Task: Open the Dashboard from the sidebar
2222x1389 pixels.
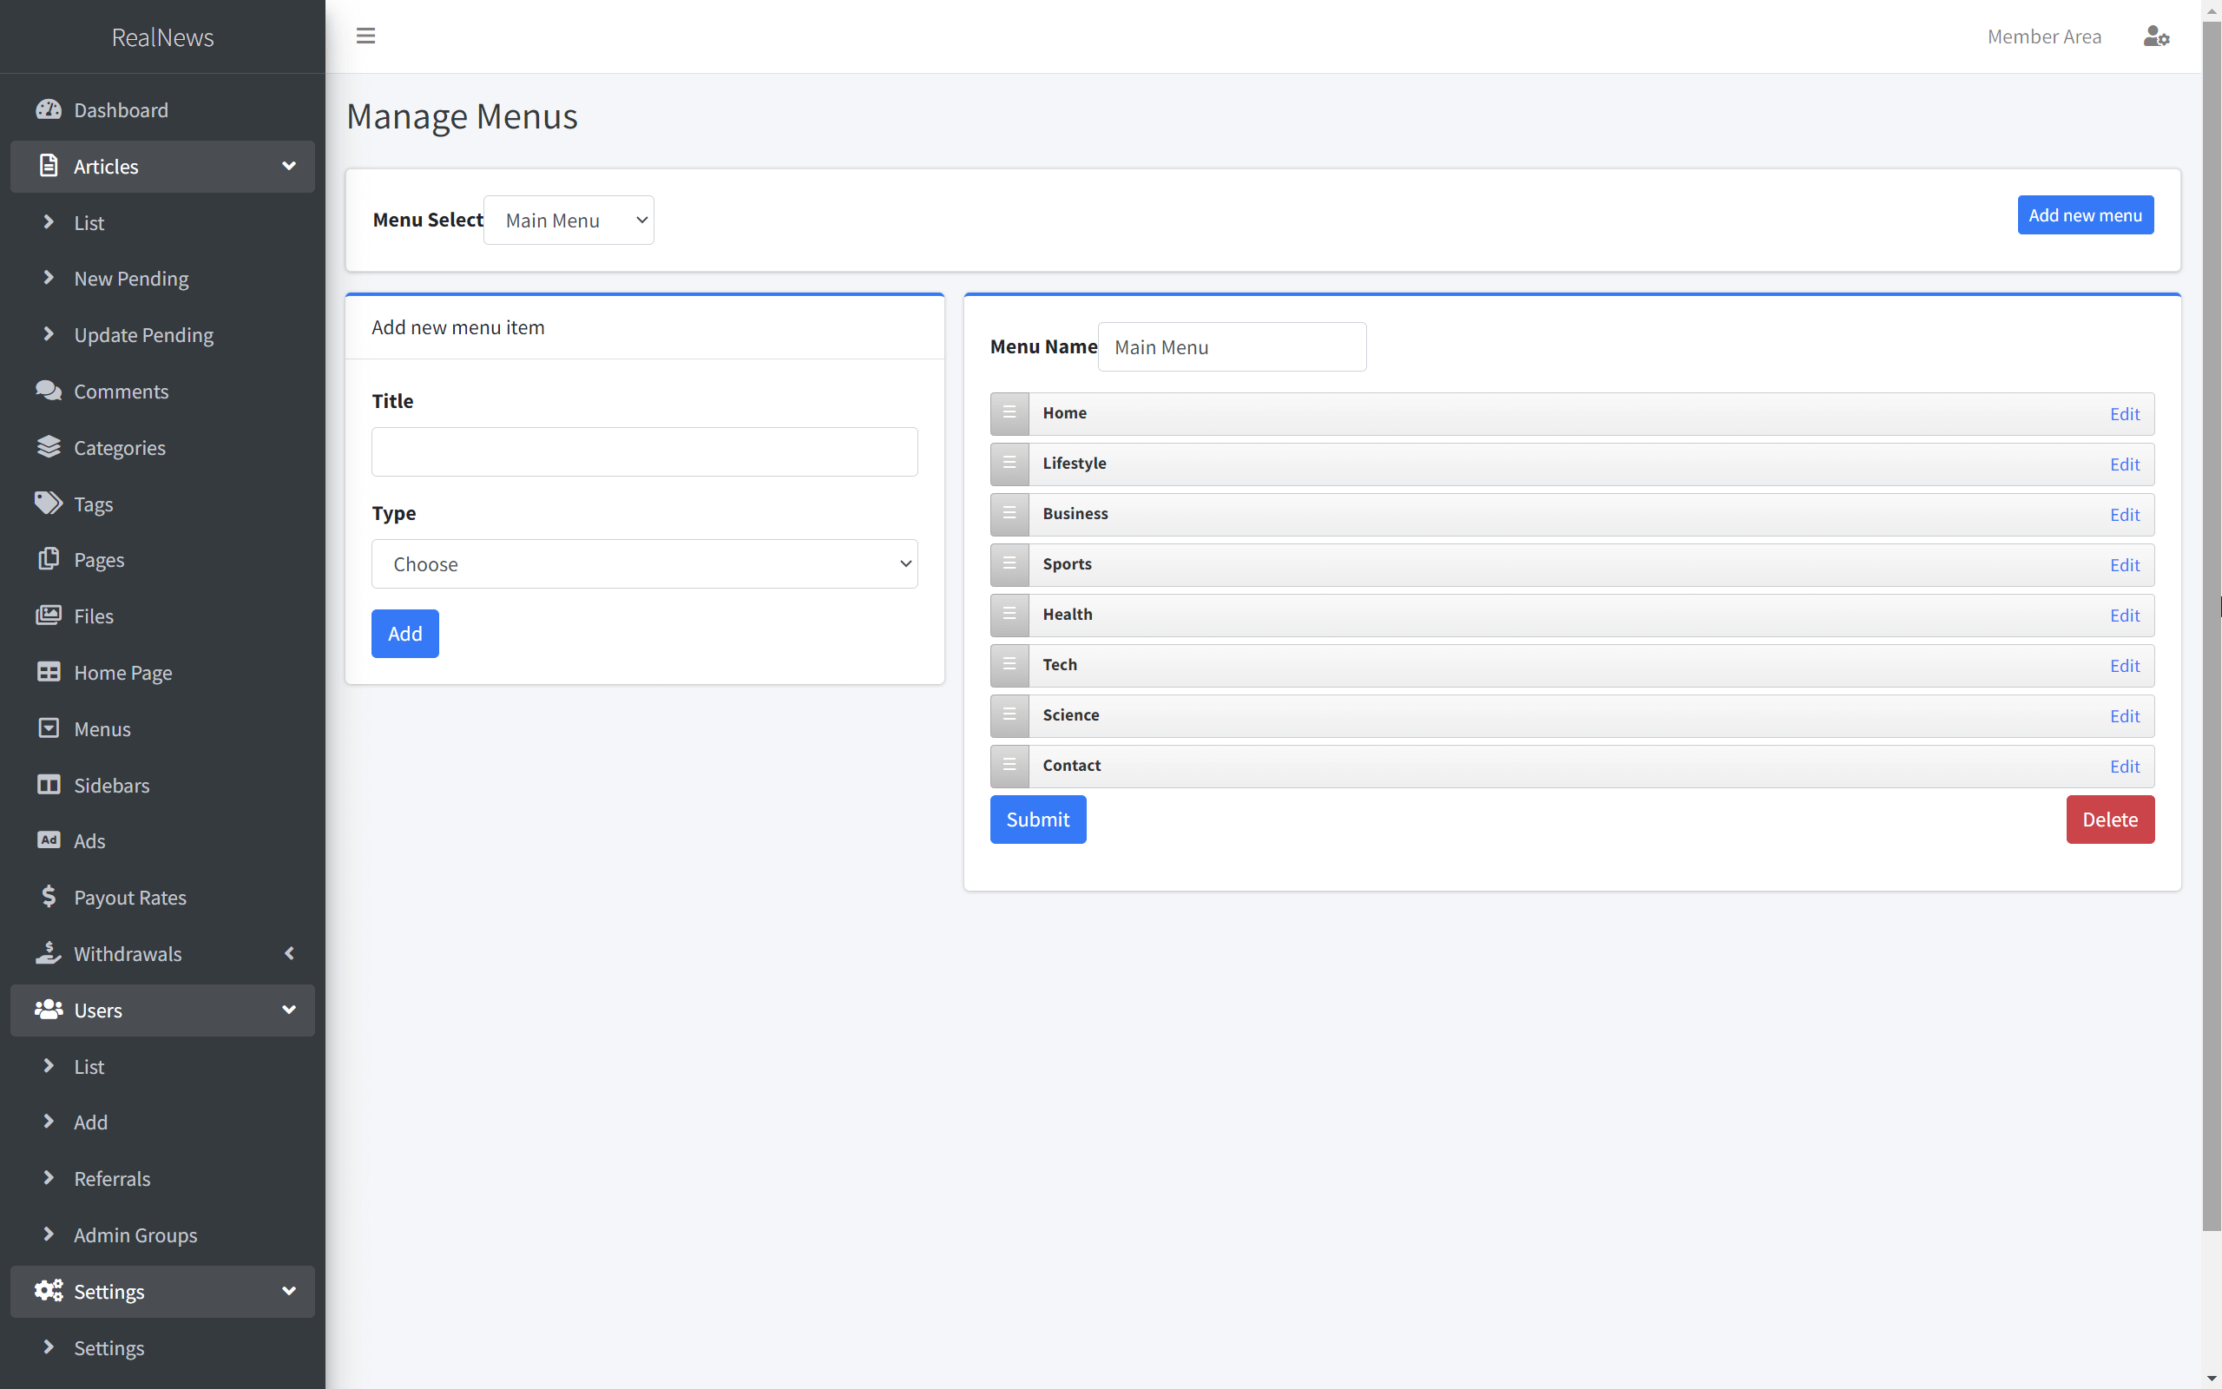Action: coord(121,109)
